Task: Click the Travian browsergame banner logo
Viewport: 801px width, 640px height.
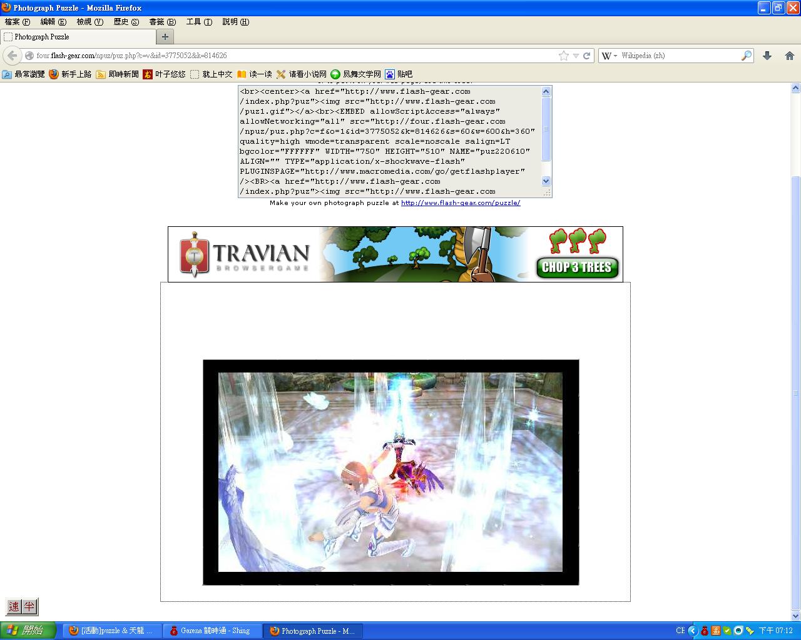Action: point(245,254)
